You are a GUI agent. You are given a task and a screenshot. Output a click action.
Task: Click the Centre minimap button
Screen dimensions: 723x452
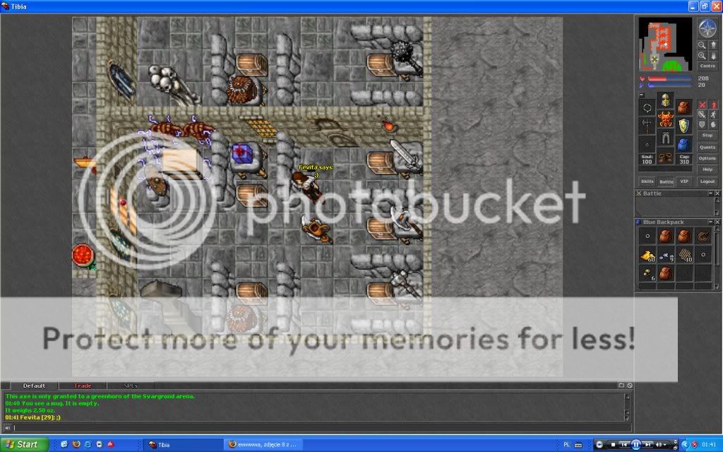(x=707, y=66)
